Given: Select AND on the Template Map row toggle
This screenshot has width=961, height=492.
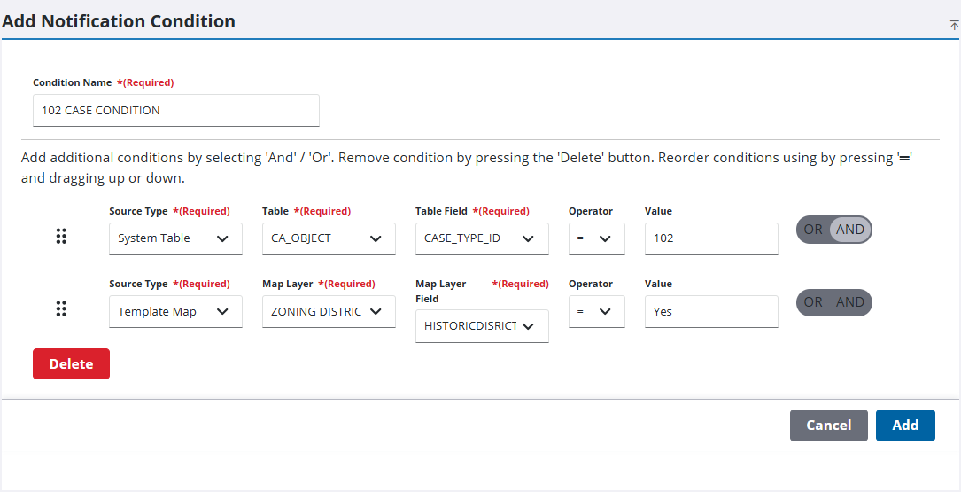Looking at the screenshot, I should pyautogui.click(x=850, y=302).
